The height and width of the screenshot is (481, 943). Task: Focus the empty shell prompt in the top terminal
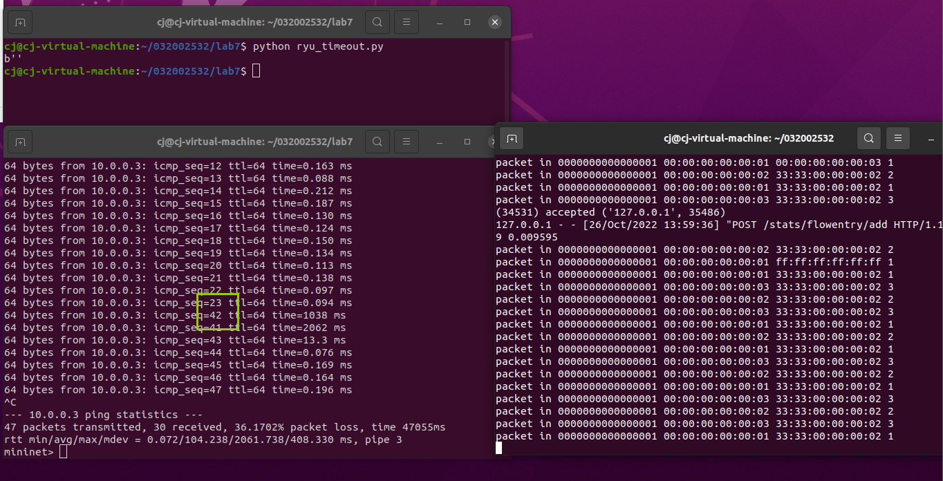pos(256,71)
